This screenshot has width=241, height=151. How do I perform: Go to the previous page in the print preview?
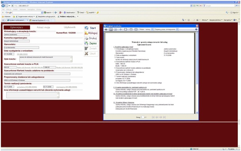(157, 117)
